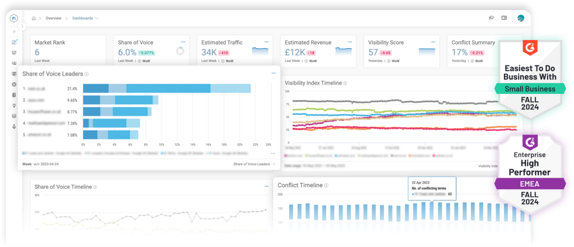The height and width of the screenshot is (247, 574).
Task: Click the target crosshair icon in the sidebar
Action: [x=14, y=83]
